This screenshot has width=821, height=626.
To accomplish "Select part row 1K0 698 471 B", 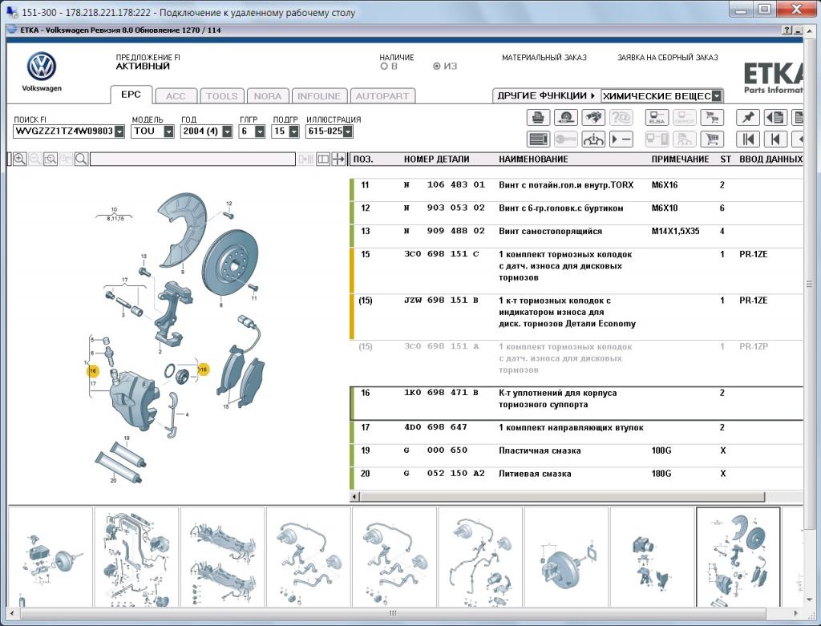I will pyautogui.click(x=576, y=403).
